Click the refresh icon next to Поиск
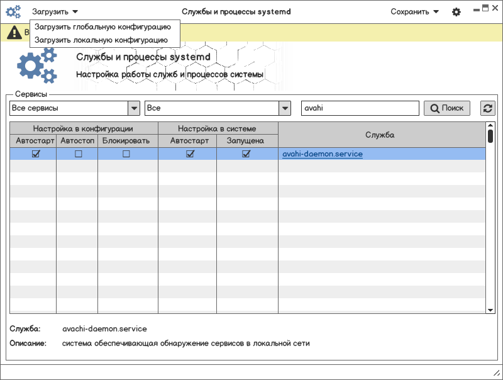The width and height of the screenshot is (503, 380). tap(488, 108)
